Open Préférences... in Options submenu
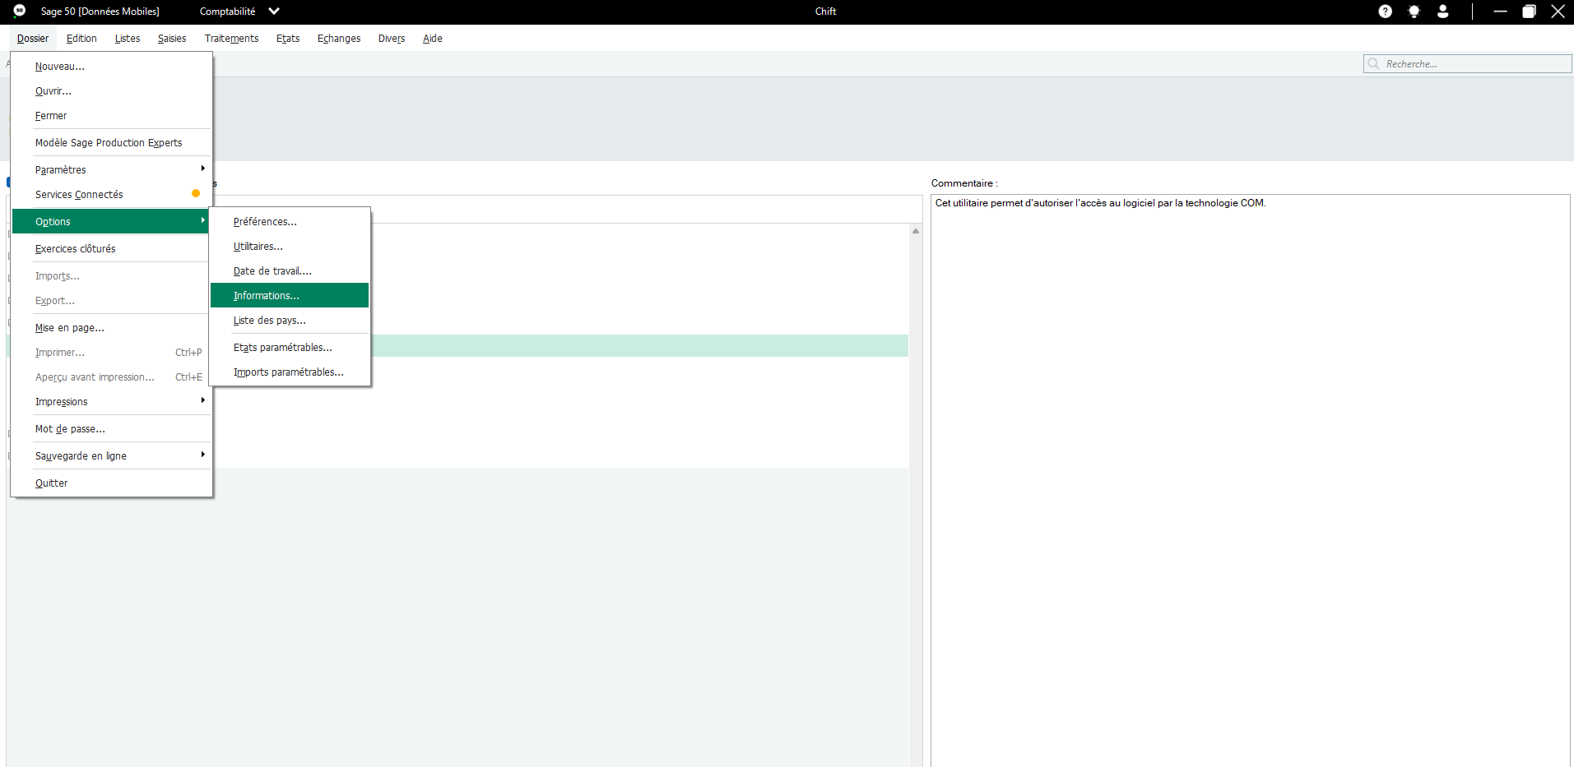The width and height of the screenshot is (1574, 767). point(290,222)
